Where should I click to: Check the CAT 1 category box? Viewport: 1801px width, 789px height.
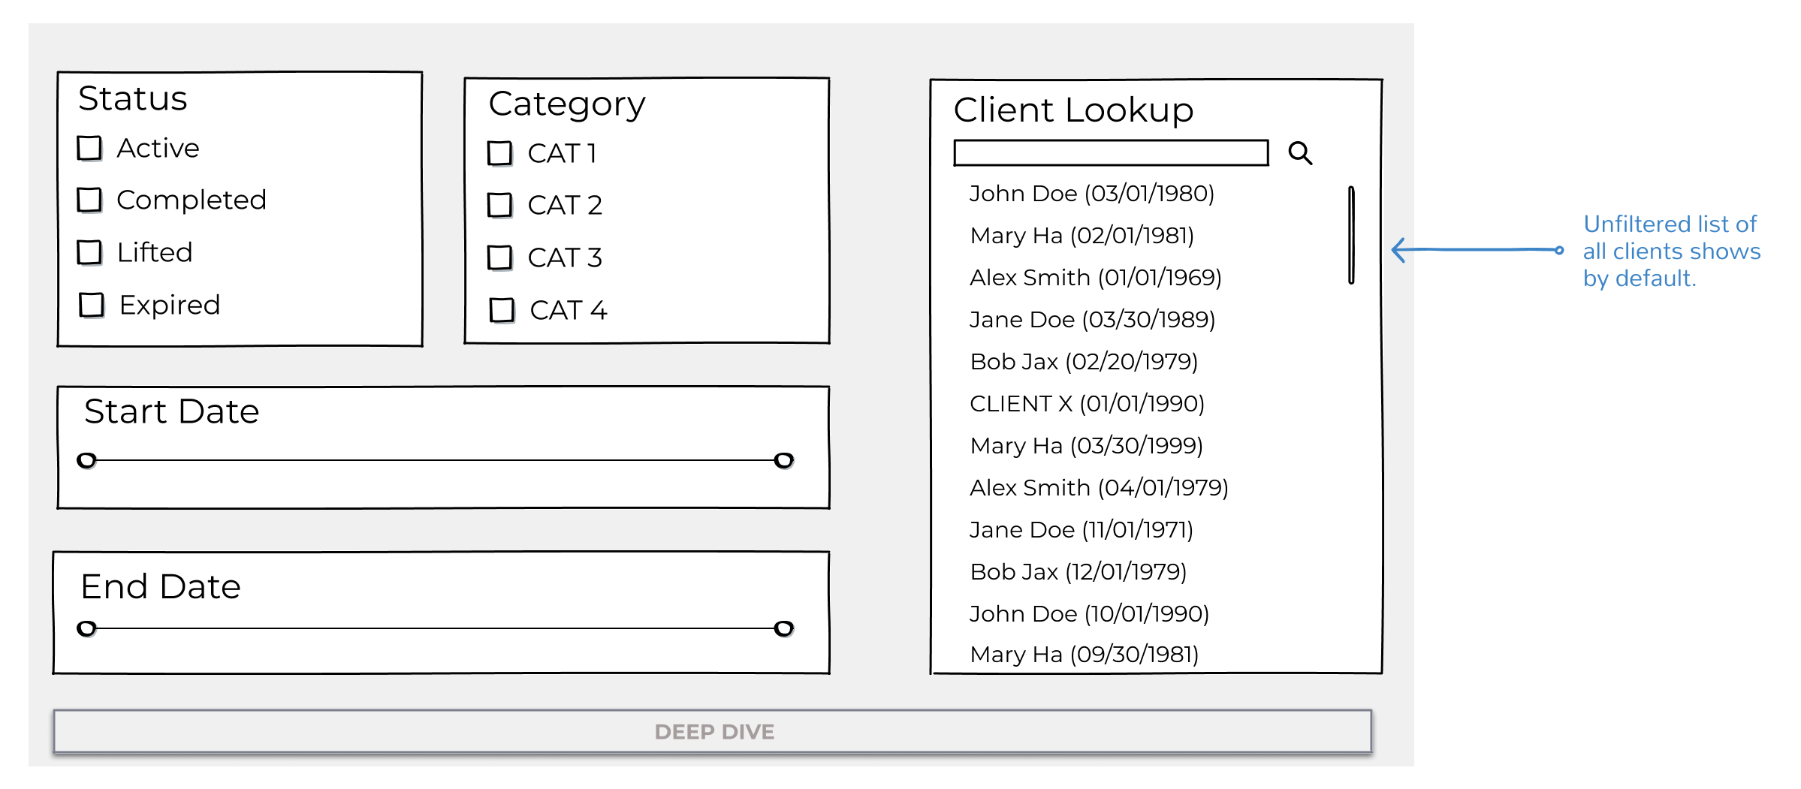(499, 153)
